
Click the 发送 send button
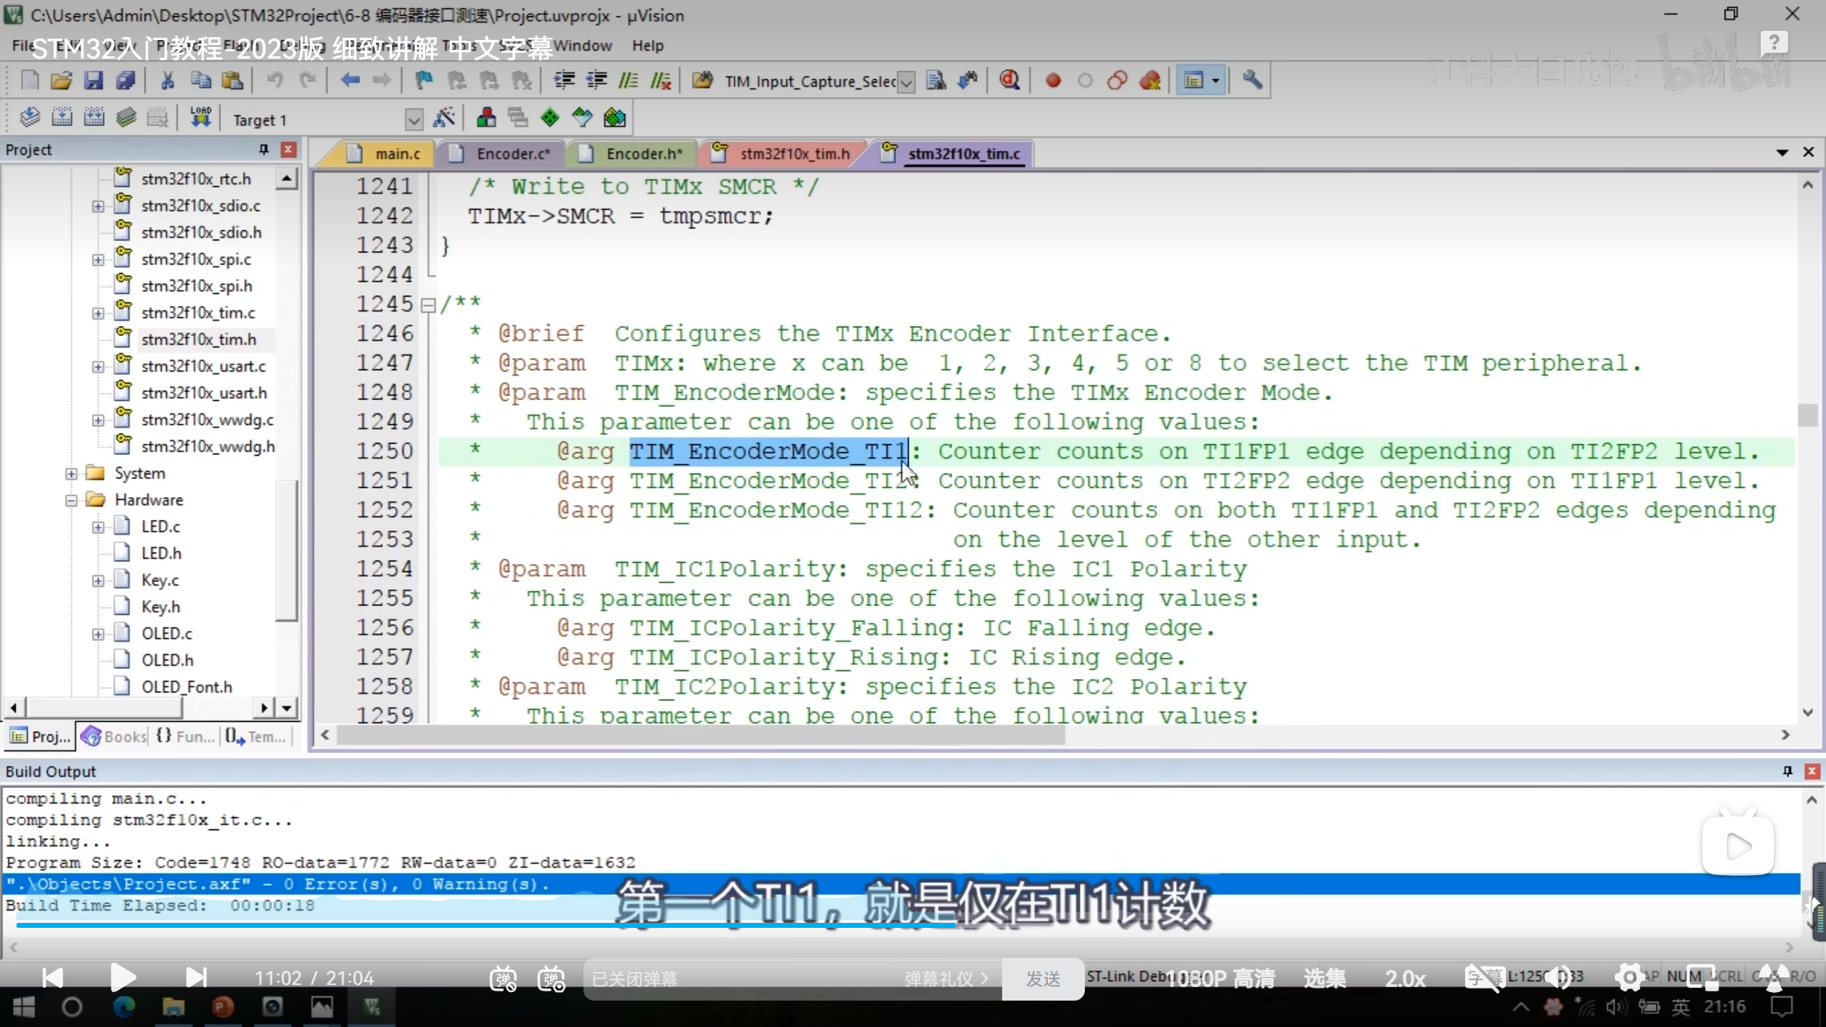pos(1043,979)
